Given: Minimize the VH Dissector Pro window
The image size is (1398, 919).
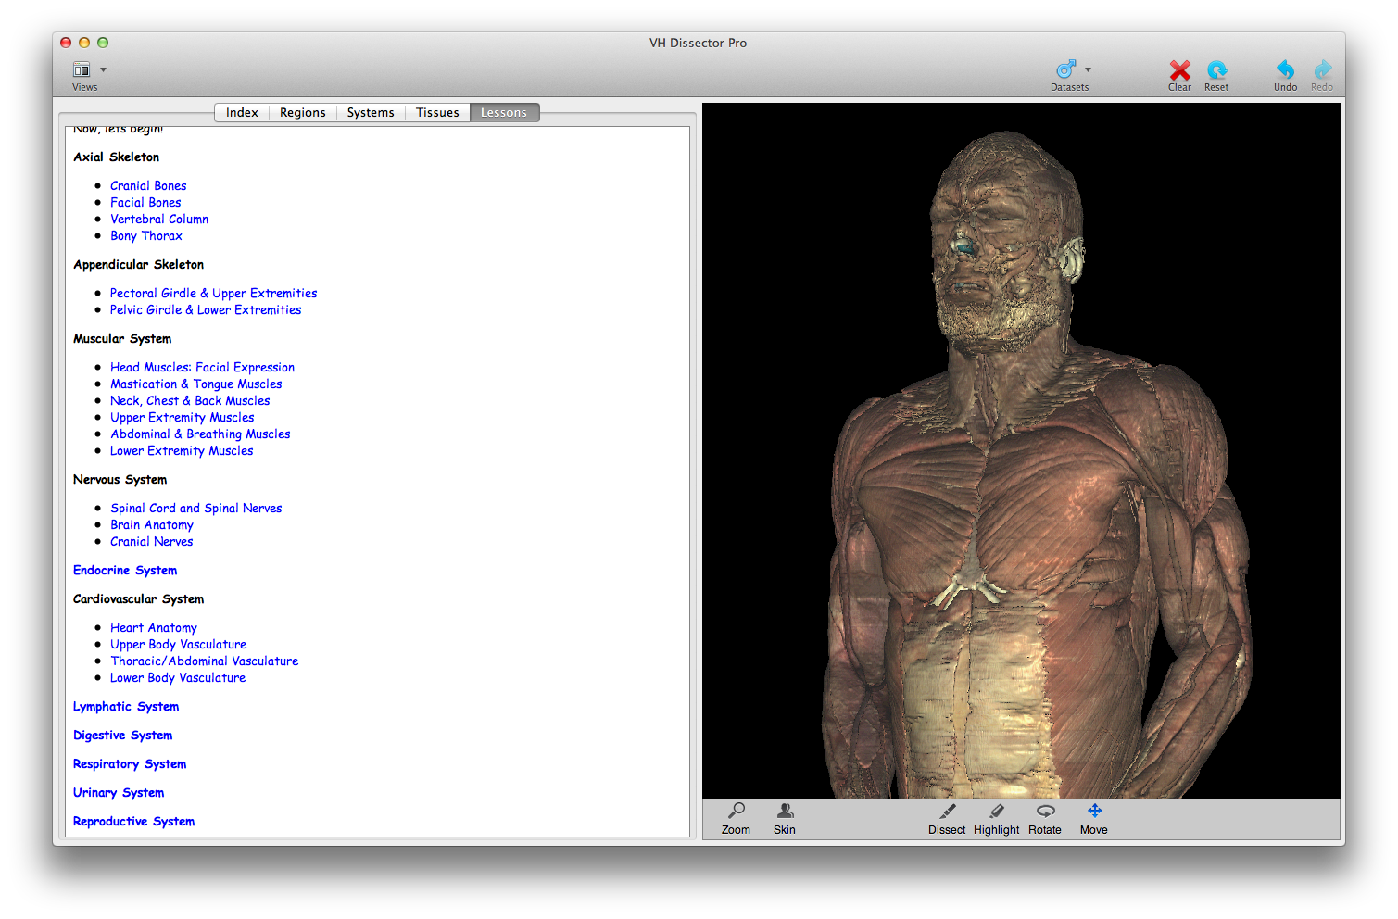Looking at the screenshot, I should pos(84,43).
